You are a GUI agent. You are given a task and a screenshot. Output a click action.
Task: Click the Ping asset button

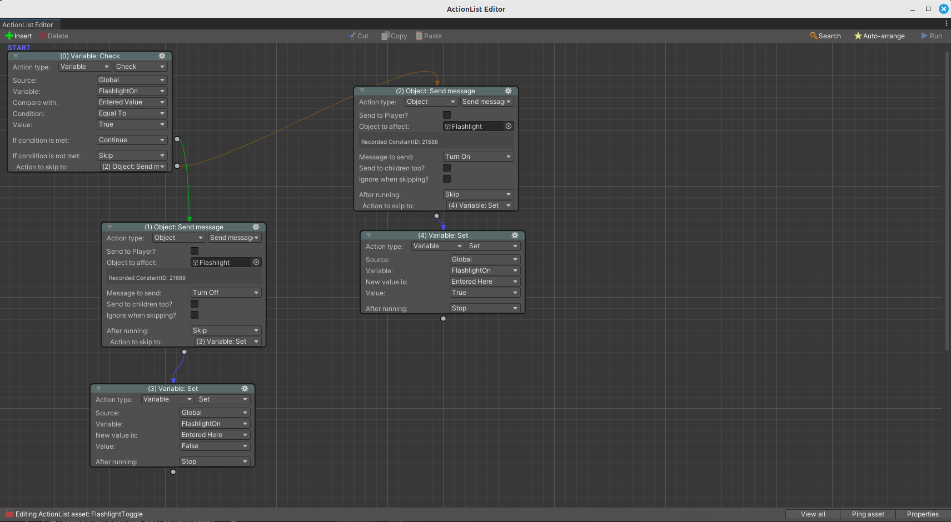click(868, 514)
